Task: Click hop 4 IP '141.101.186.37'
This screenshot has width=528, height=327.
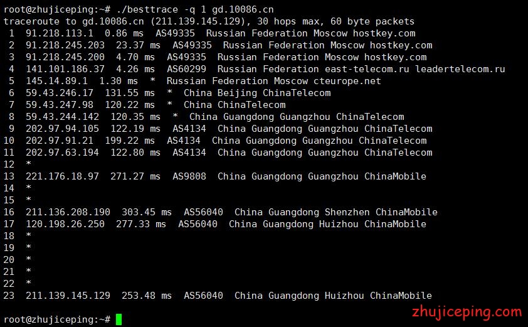Action: 65,69
